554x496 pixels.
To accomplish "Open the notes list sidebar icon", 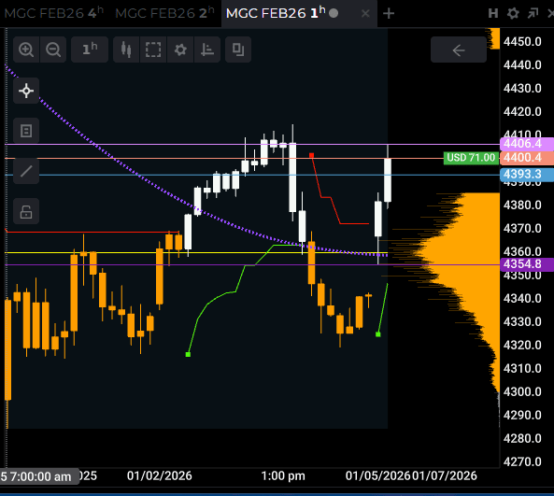I will [26, 131].
